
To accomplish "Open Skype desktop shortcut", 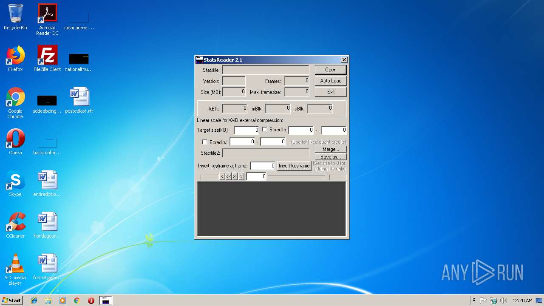I will [15, 184].
